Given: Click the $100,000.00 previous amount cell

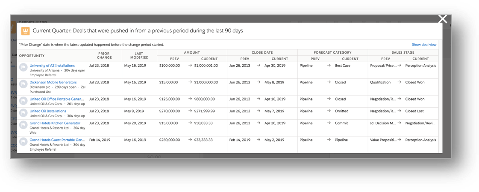Looking at the screenshot, I should click(170, 66).
